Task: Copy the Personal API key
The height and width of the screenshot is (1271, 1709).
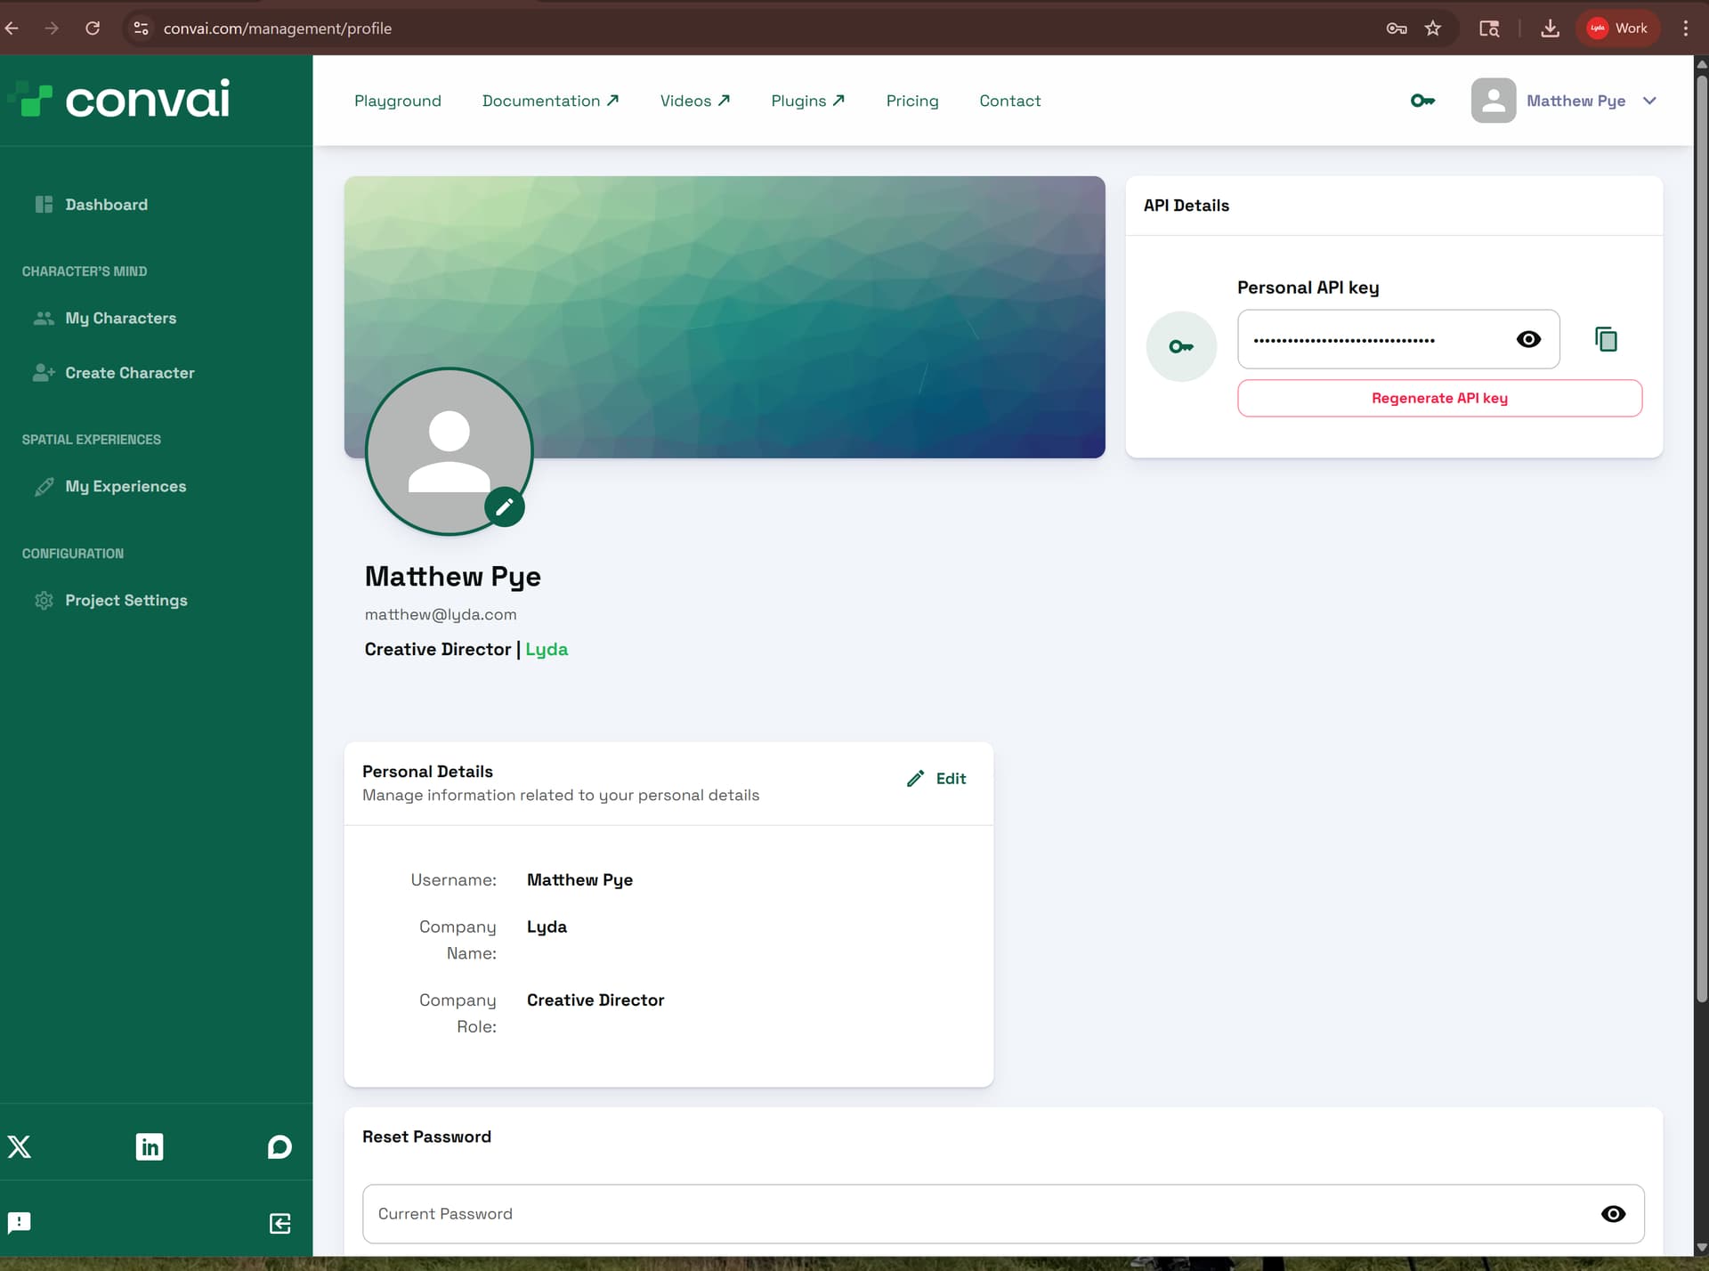Action: [x=1606, y=339]
